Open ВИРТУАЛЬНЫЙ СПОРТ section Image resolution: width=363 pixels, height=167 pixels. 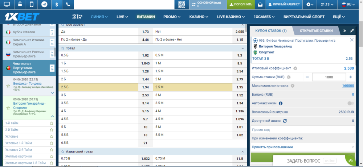pos(304,17)
